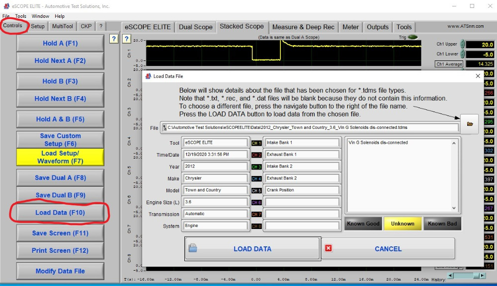The width and height of the screenshot is (497, 286).
Task: Mark waveform as Known Good
Action: coord(363,224)
